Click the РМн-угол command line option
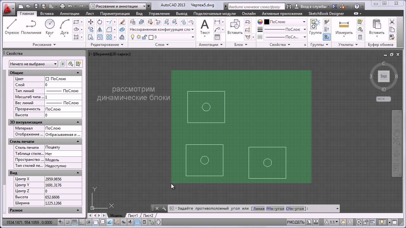Screen dimensions: 406x228 (x=275, y=208)
